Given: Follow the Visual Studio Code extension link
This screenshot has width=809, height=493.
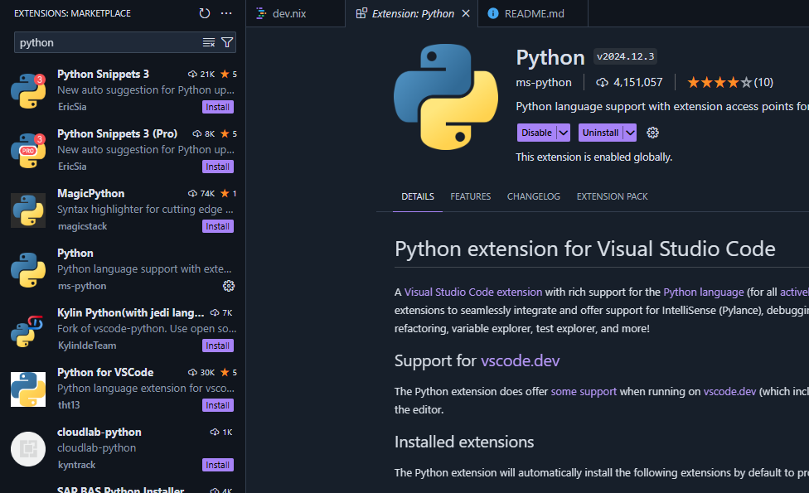Looking at the screenshot, I should click(473, 292).
